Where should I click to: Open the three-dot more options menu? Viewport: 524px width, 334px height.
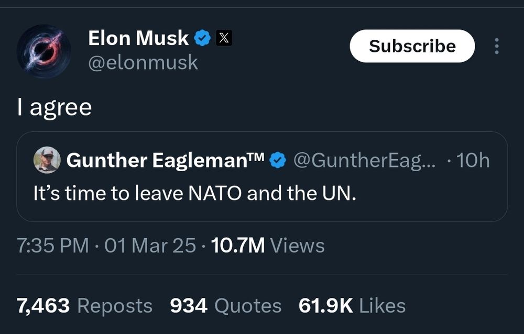[496, 46]
